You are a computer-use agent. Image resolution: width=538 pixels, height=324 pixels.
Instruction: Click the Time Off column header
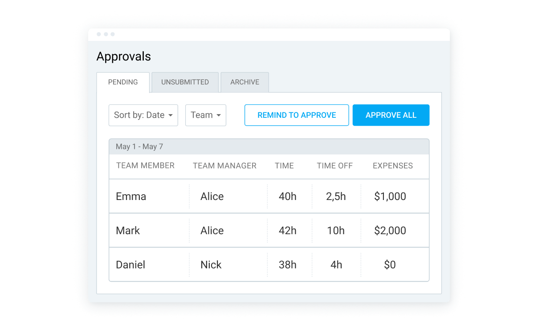pyautogui.click(x=334, y=166)
